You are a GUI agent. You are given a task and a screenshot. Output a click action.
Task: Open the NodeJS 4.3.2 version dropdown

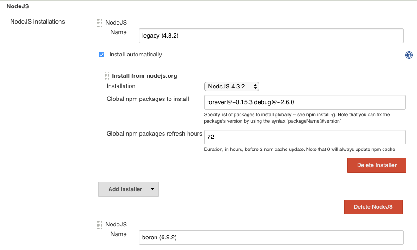click(x=231, y=87)
